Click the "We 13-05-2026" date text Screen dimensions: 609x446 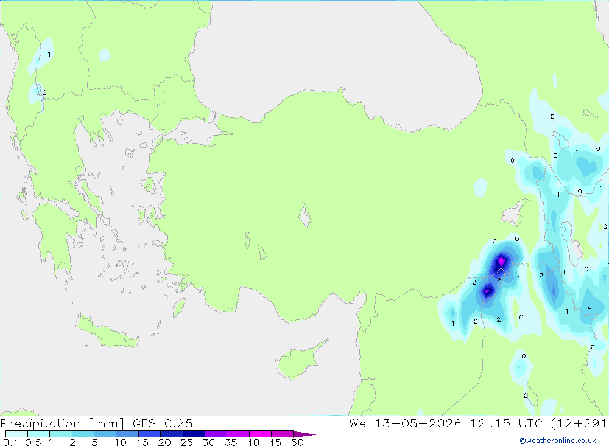[405, 423]
